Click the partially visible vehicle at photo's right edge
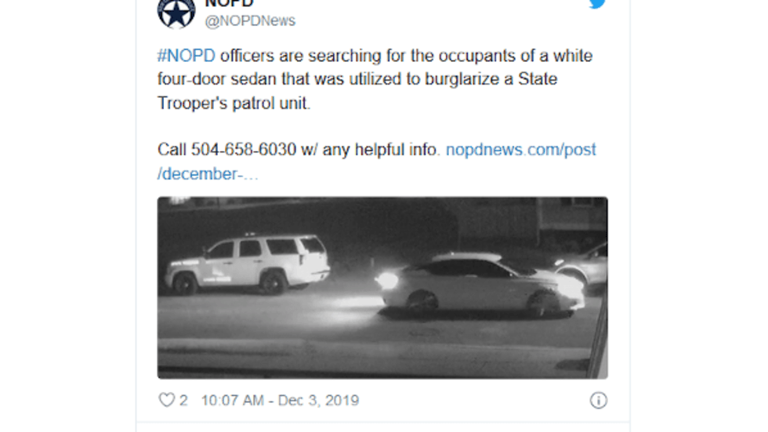The image size is (768, 432). (591, 265)
